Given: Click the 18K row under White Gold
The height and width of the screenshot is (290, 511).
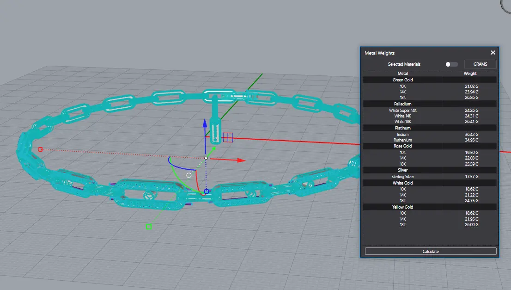Looking at the screenshot, I should (430, 201).
